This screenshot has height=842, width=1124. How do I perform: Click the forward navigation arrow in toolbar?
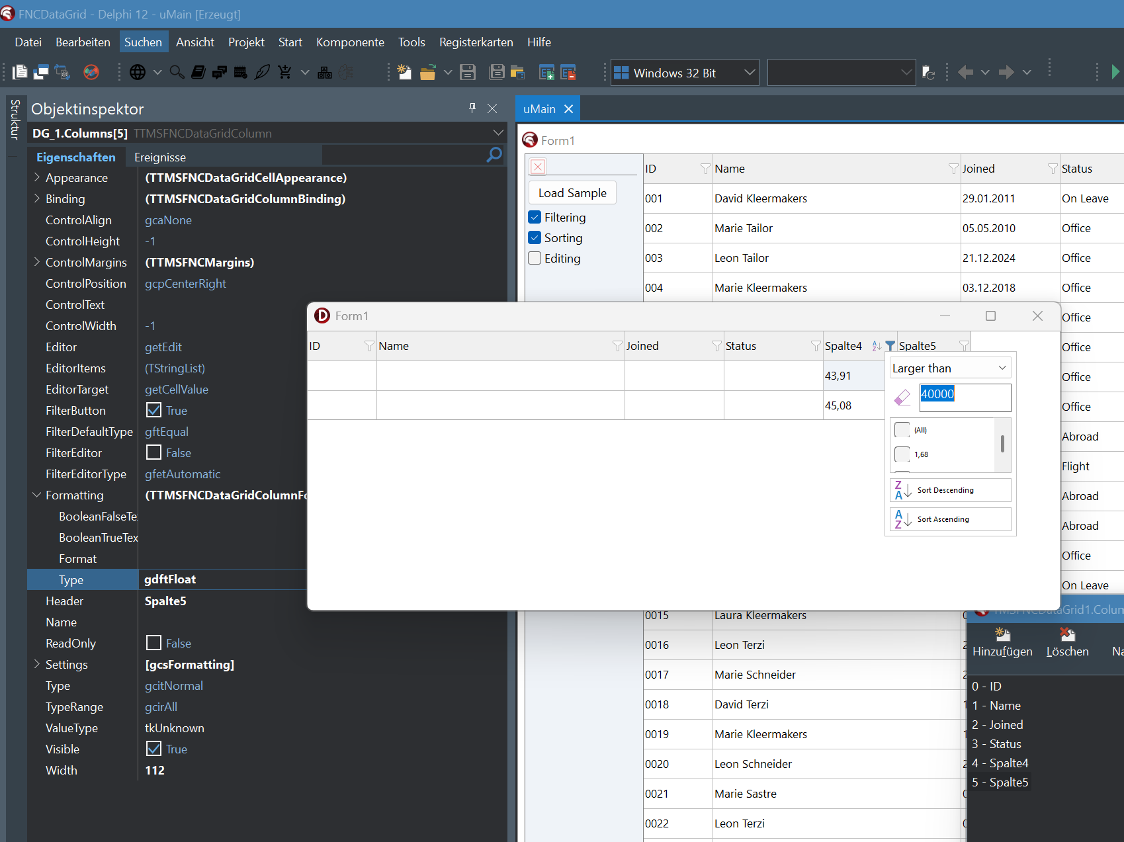pos(1006,72)
